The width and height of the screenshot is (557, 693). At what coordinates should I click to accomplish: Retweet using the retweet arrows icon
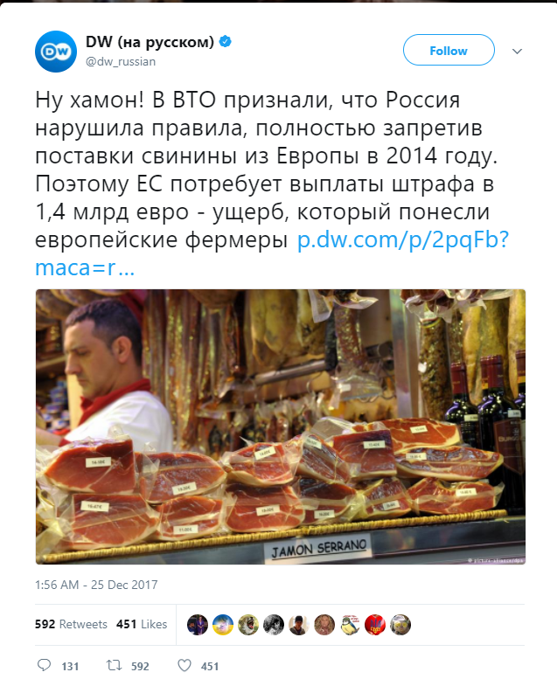[114, 665]
